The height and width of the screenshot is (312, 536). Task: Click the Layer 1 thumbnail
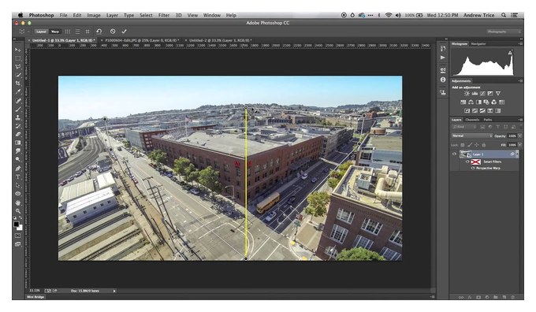(x=465, y=154)
